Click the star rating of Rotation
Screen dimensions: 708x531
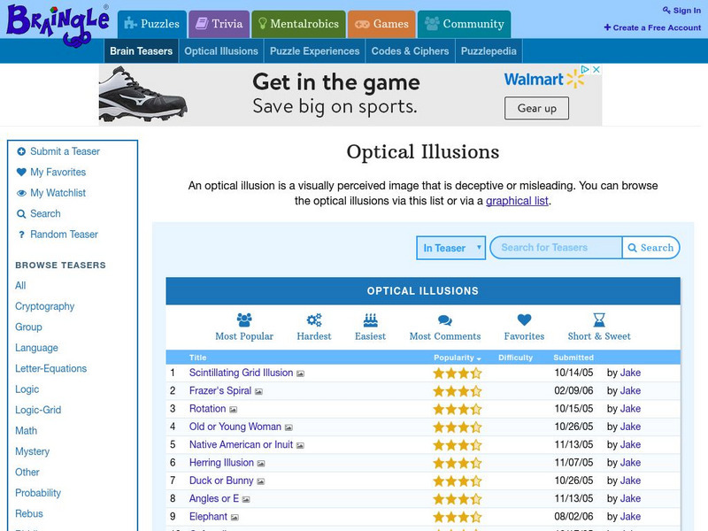pyautogui.click(x=458, y=409)
